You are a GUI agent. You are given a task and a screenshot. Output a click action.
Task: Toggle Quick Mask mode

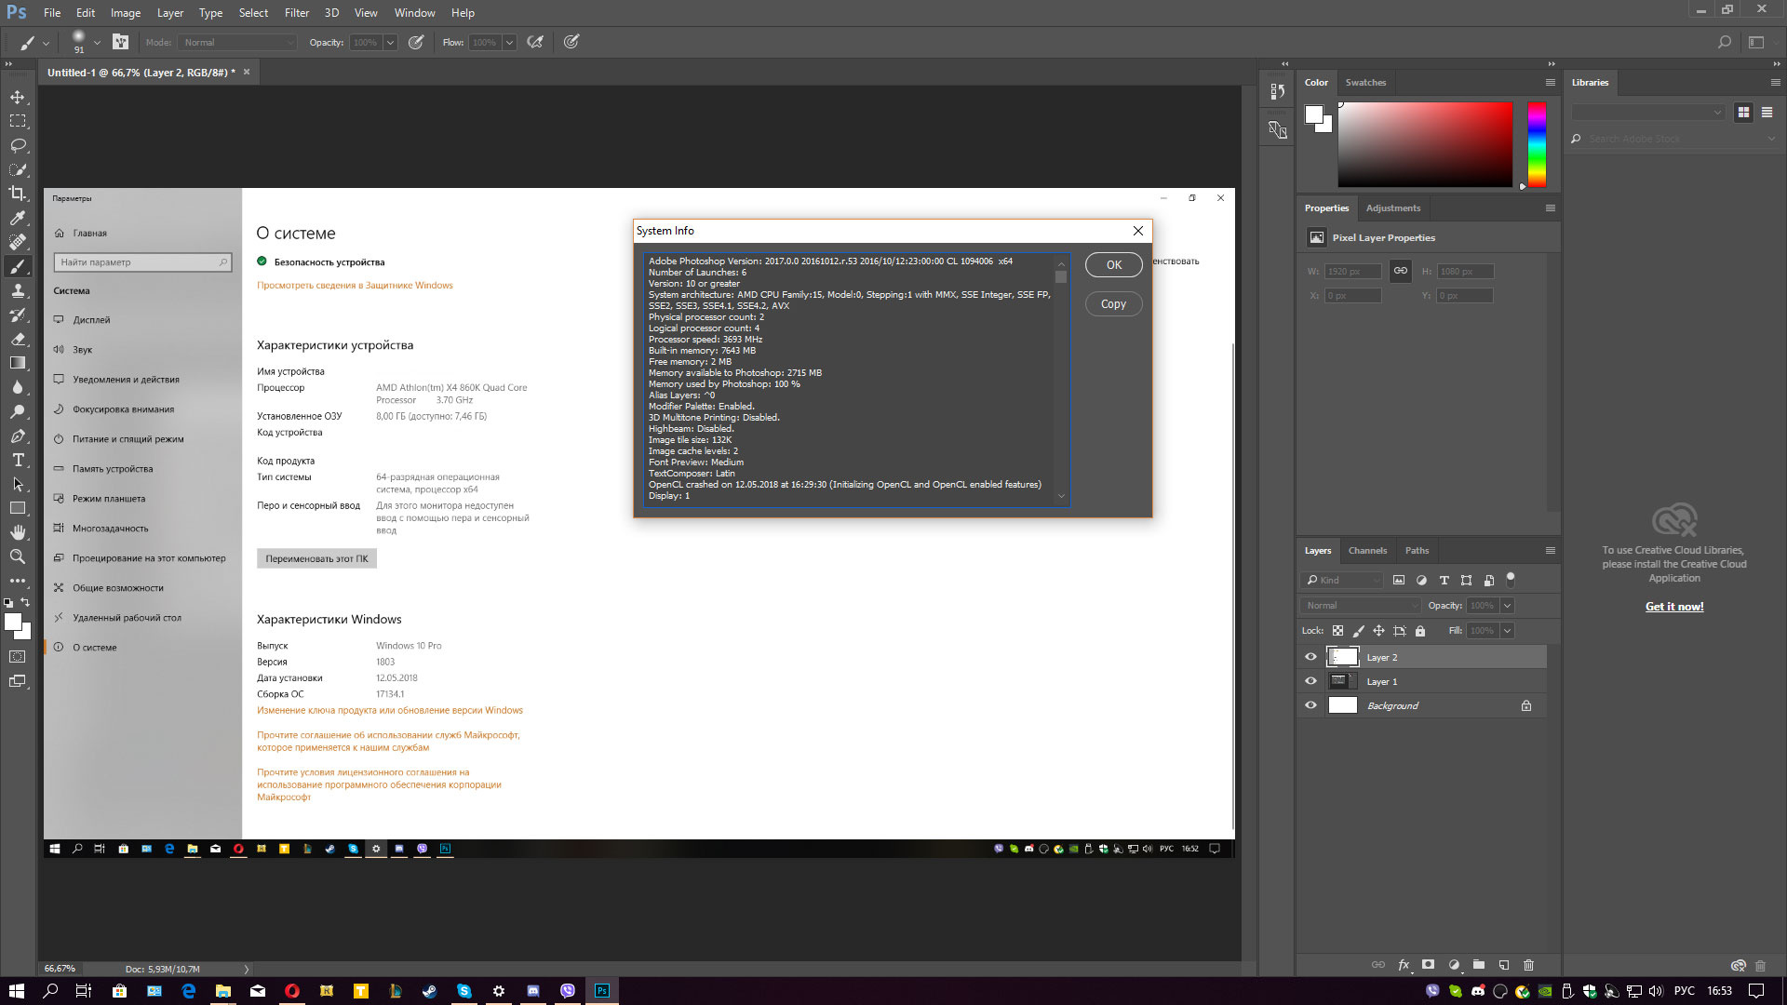coord(18,657)
